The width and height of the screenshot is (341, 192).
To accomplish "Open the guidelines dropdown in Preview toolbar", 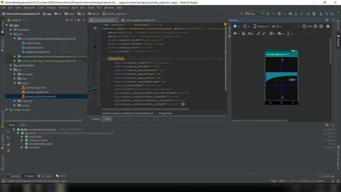I will pyautogui.click(x=289, y=34).
